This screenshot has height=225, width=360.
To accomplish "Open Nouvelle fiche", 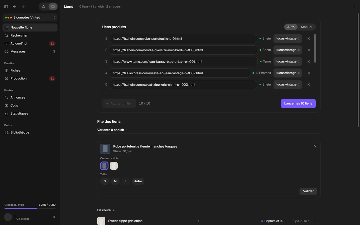I will 30,27.
